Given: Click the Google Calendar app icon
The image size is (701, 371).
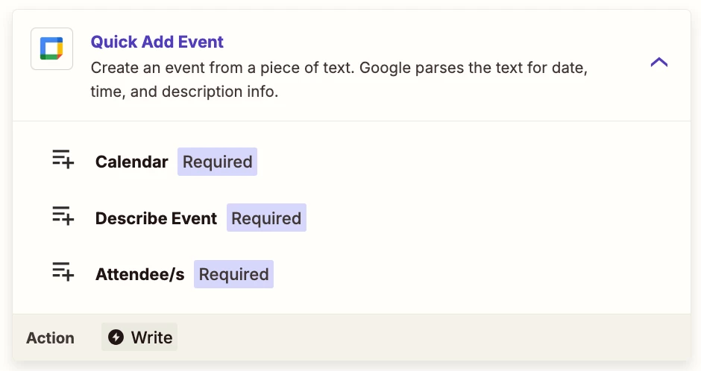Looking at the screenshot, I should pos(52,48).
